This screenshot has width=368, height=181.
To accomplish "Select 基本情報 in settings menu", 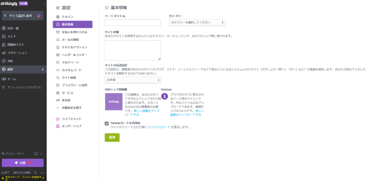I will 73,25.
